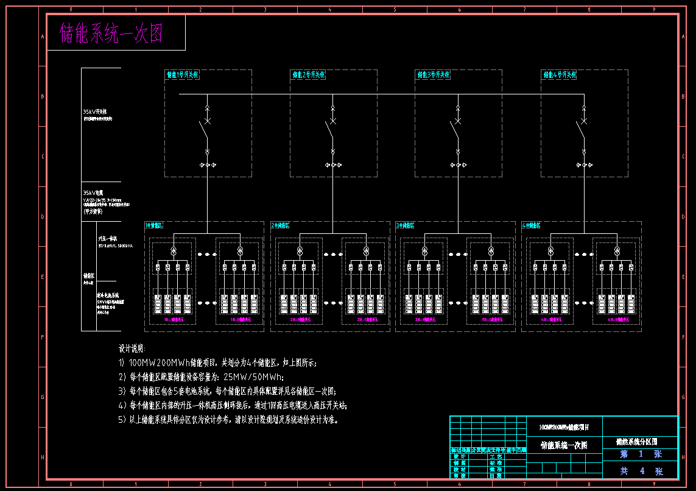The image size is (696, 491).
Task: Click the 升压一体机 legend label
Action: tap(107, 239)
